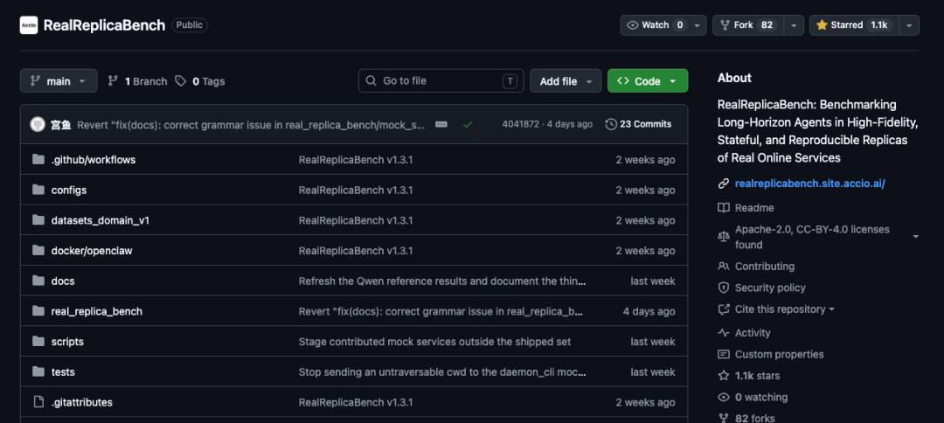The image size is (944, 423).
Task: Click the Custom properties note icon
Action: click(x=724, y=355)
